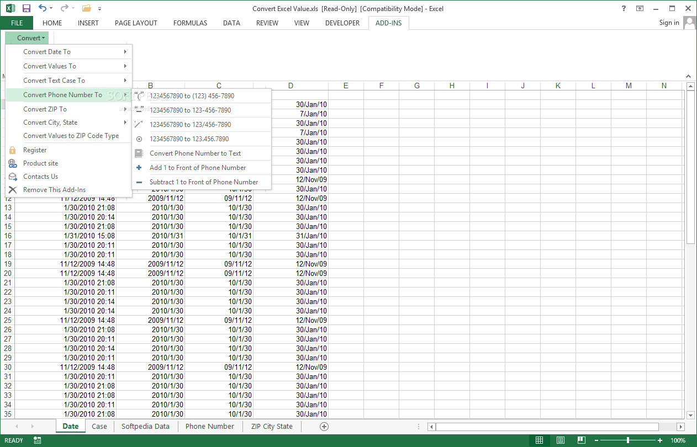The image size is (697, 447).
Task: Switch to Page Layout view icon
Action: (x=560, y=440)
